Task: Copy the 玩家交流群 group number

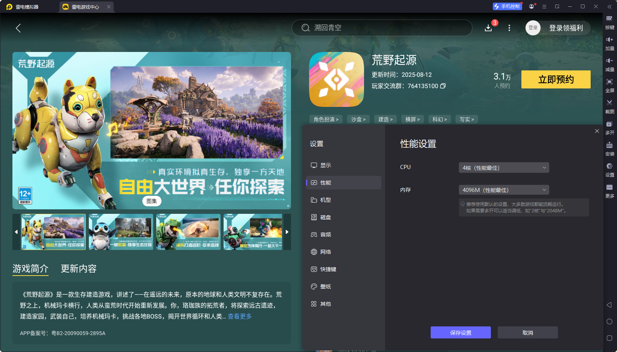Action: coord(443,86)
